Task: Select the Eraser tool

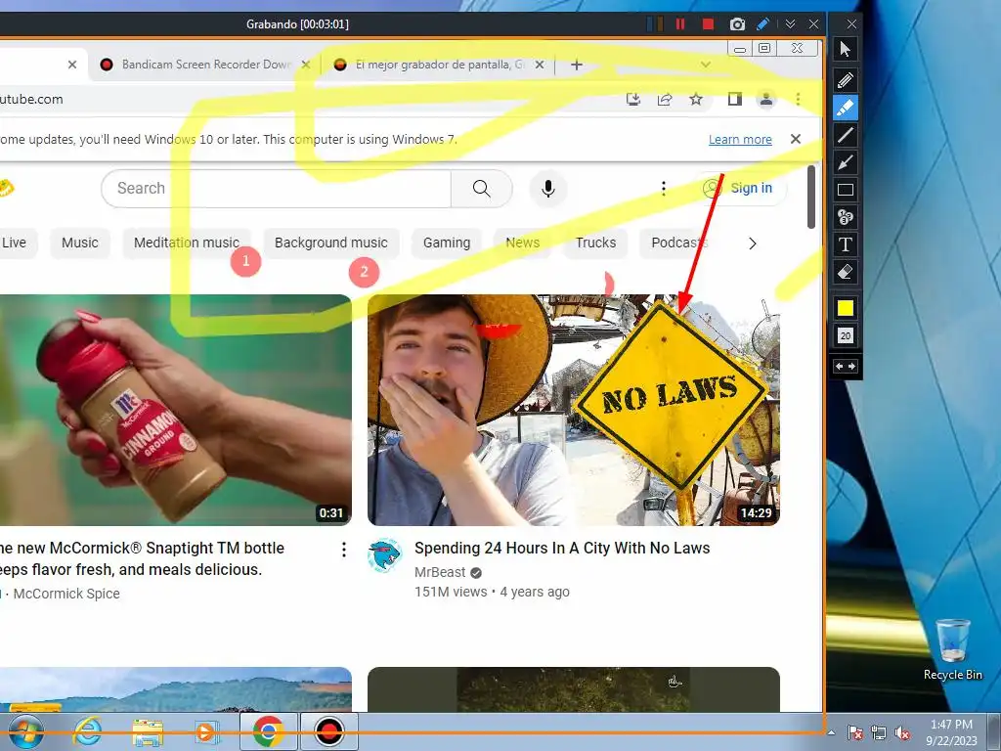Action: (x=846, y=272)
